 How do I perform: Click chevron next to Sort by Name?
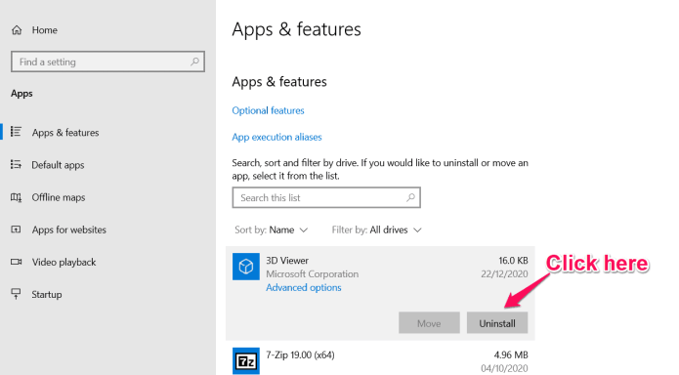304,229
